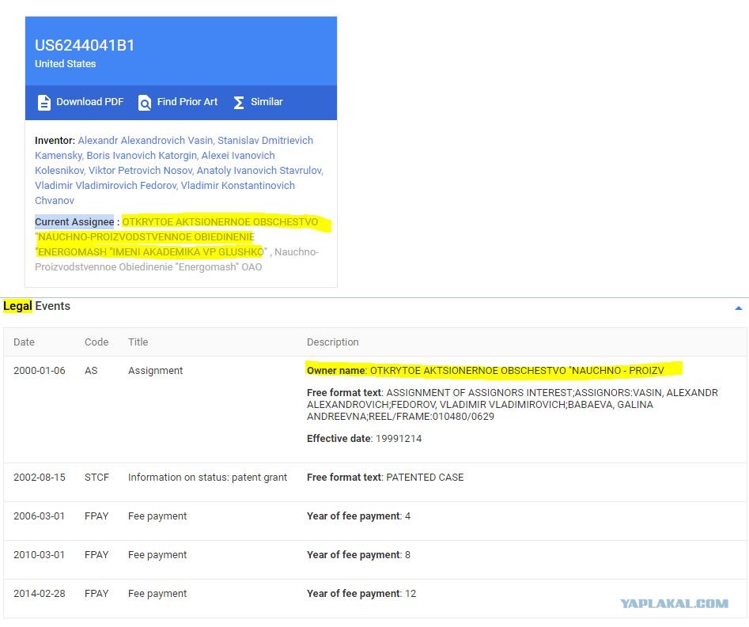The width and height of the screenshot is (749, 627).
Task: Click highlighted assignee OTKRYTOE AKTSIONERNOE OBSCHESTVO
Action: 220,222
